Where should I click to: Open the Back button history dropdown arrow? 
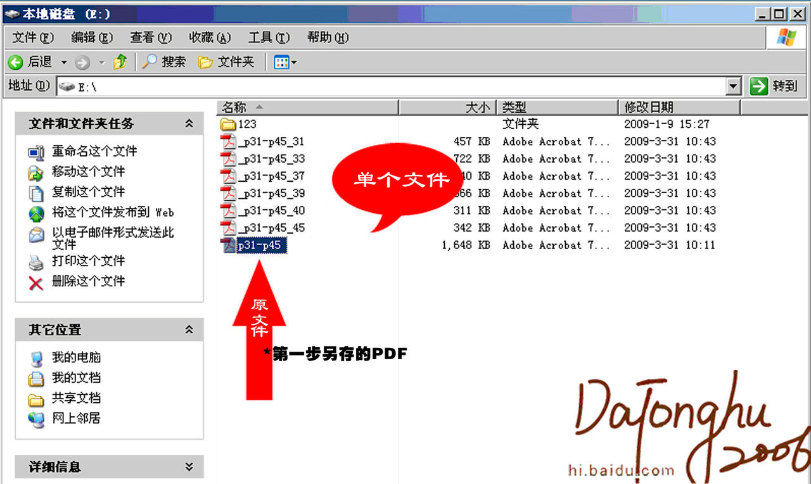64,62
